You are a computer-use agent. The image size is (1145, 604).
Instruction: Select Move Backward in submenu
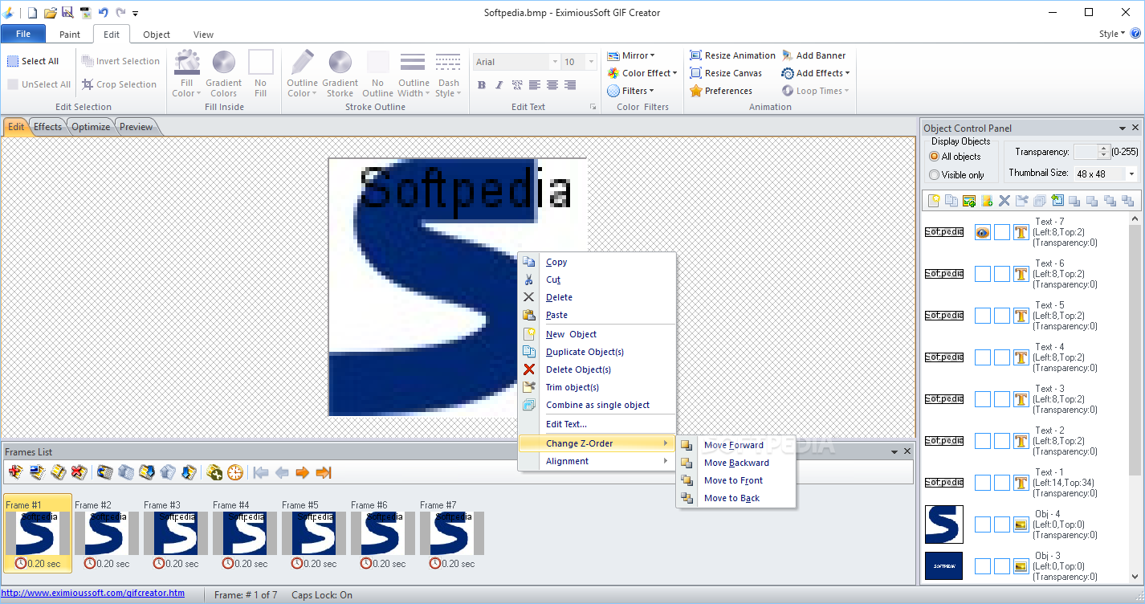(736, 463)
